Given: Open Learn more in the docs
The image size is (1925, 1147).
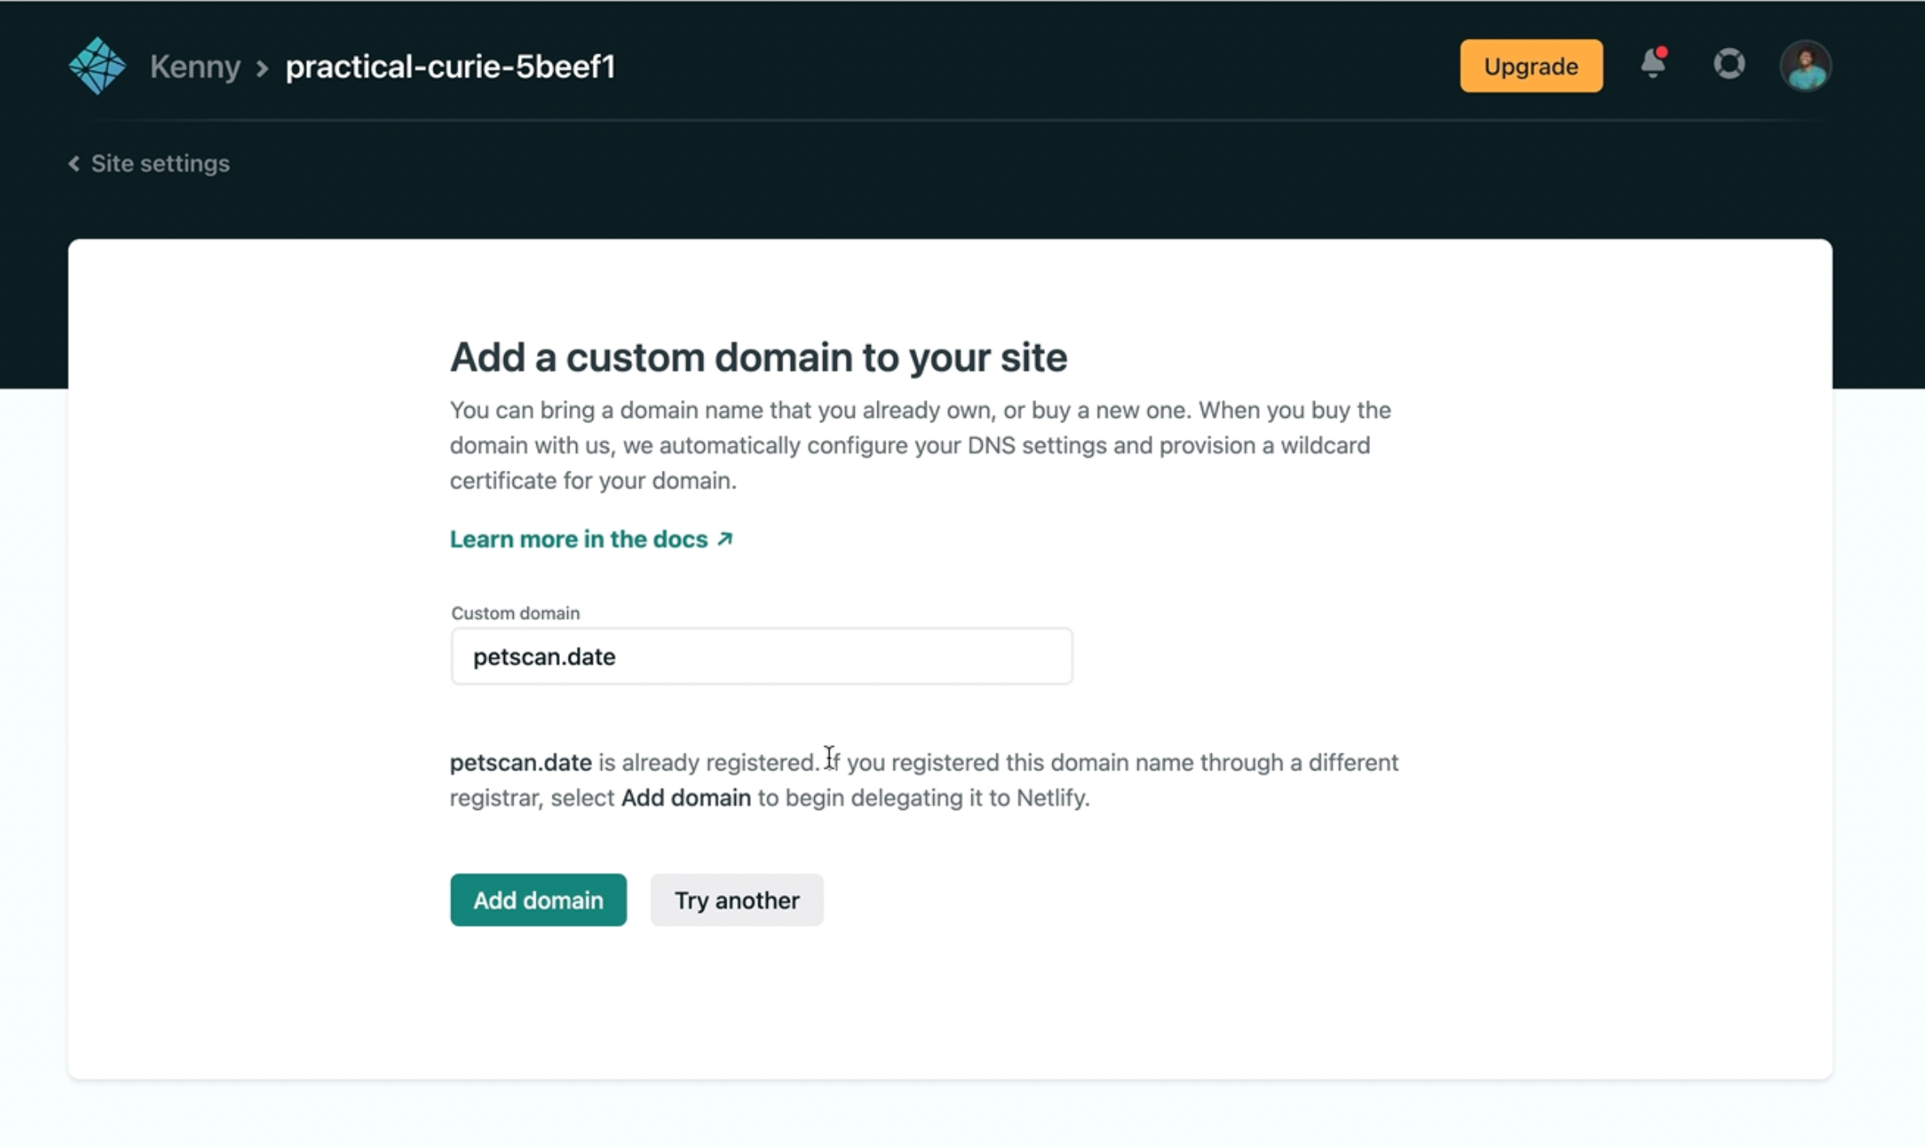Looking at the screenshot, I should 578,539.
